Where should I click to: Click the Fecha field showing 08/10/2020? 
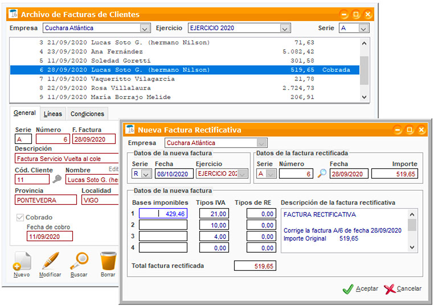click(174, 174)
